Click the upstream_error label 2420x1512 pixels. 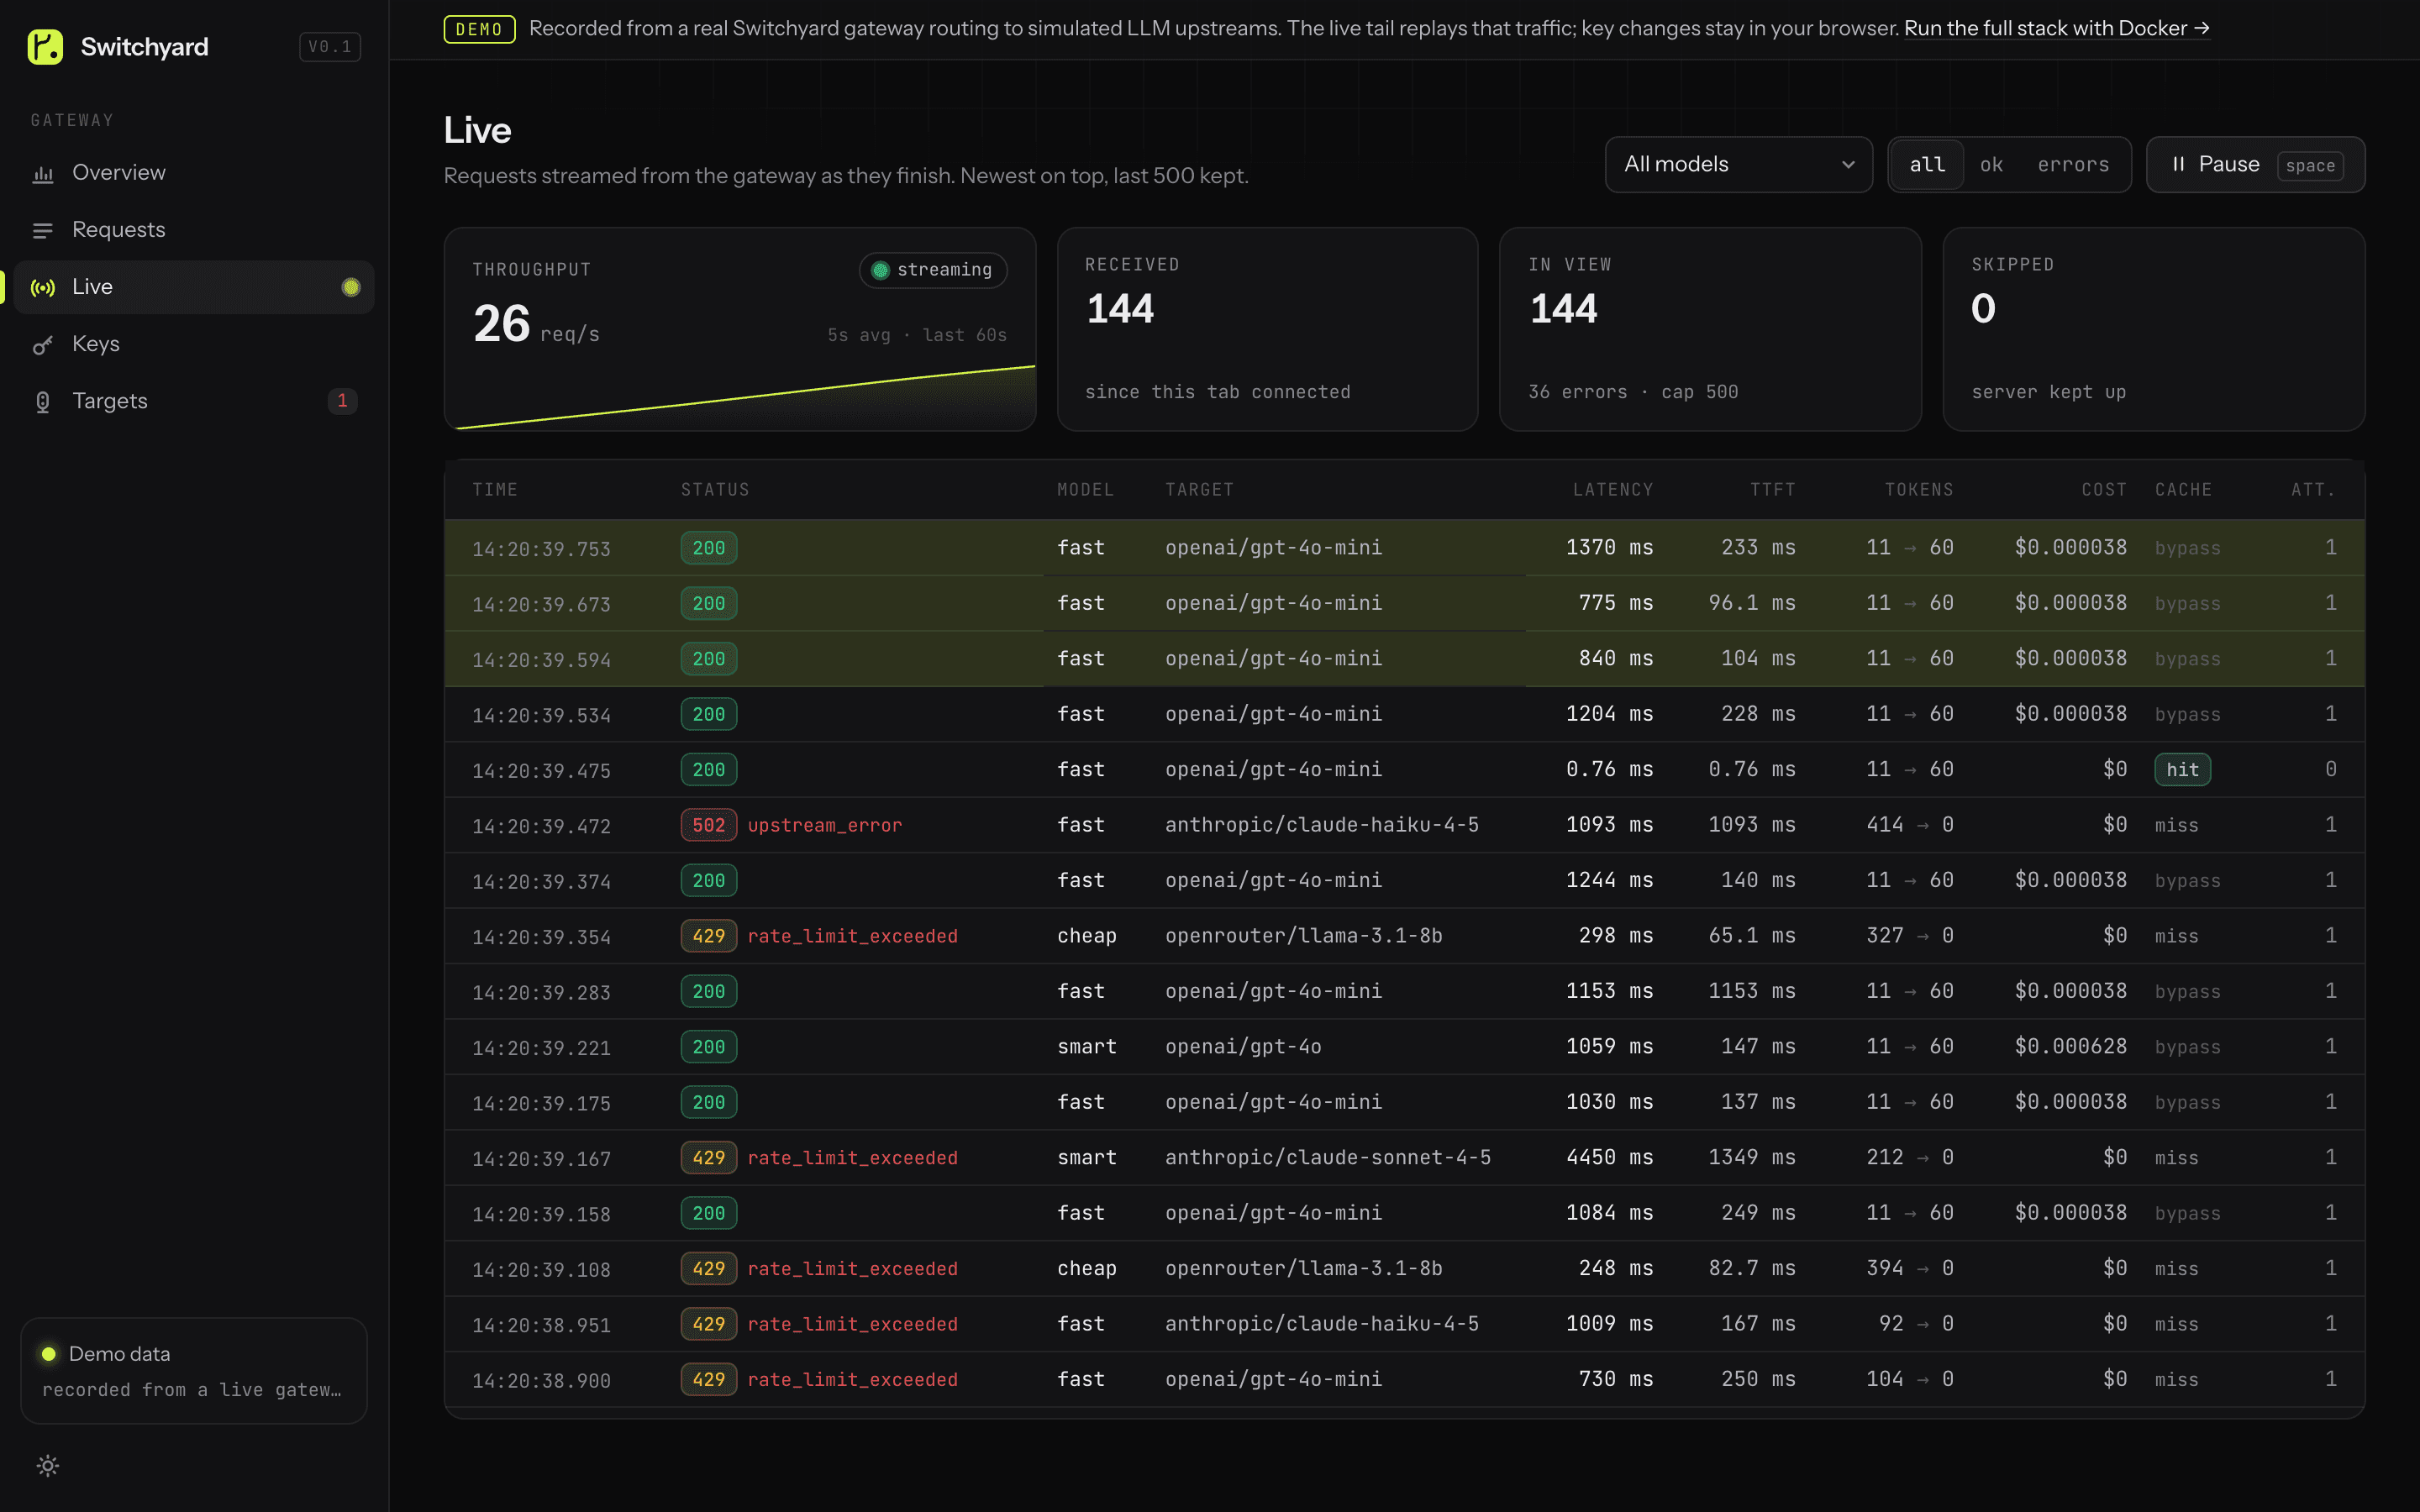[824, 825]
